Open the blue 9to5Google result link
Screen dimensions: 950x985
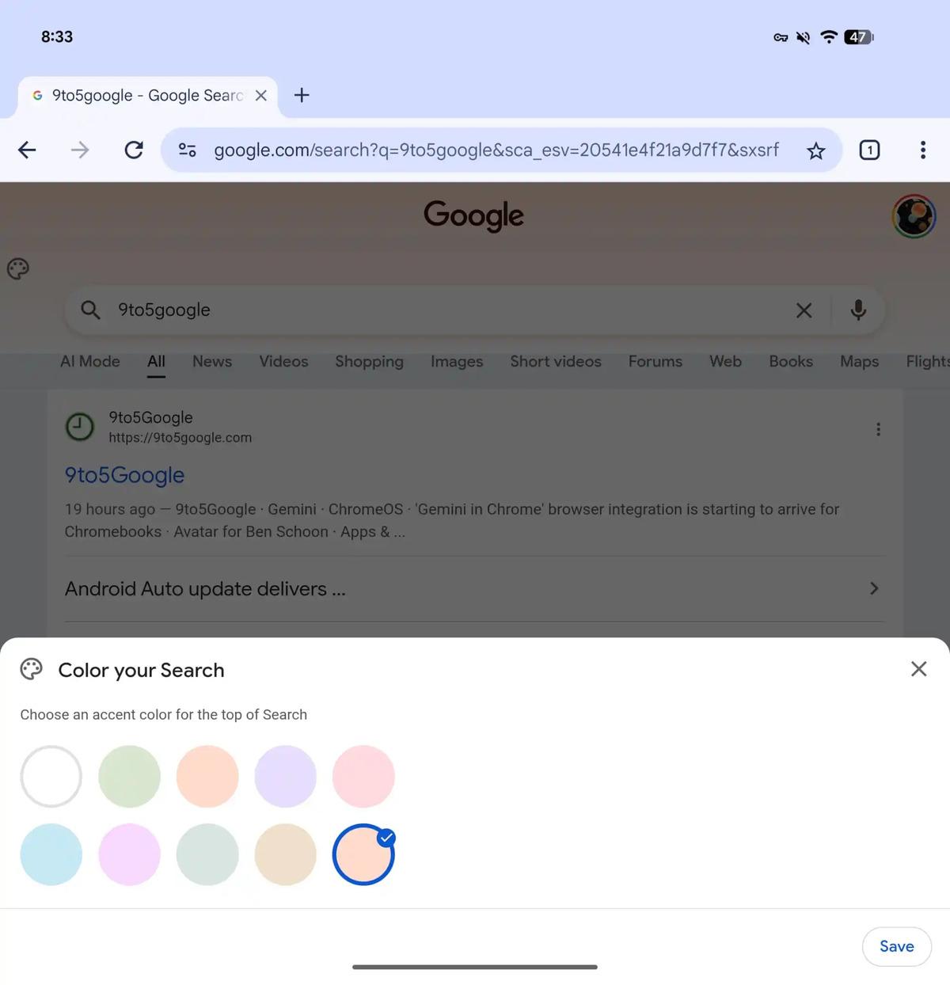coord(124,475)
